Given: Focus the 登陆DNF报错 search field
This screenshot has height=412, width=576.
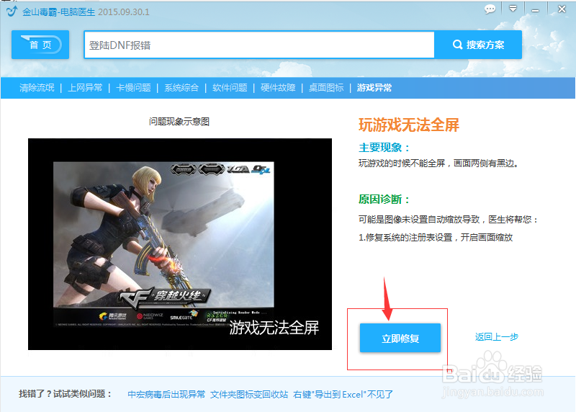Looking at the screenshot, I should [259, 45].
